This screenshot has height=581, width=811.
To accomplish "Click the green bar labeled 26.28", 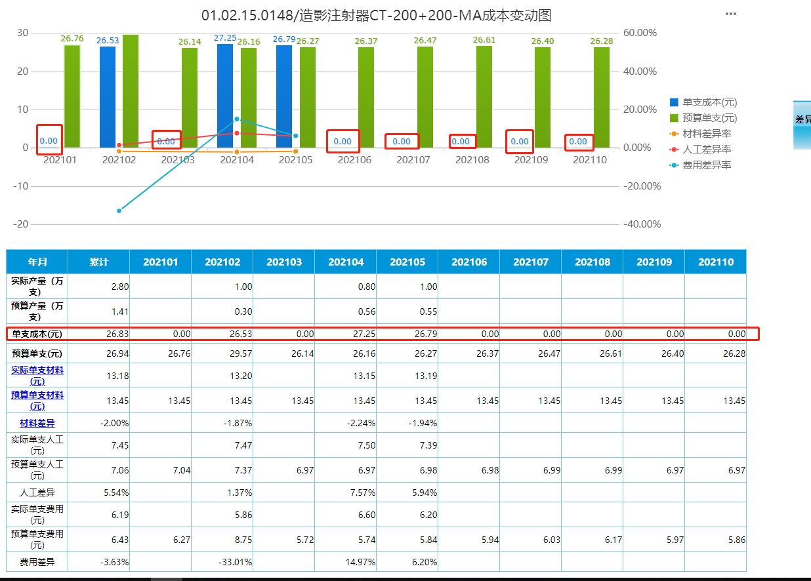I will click(x=602, y=97).
